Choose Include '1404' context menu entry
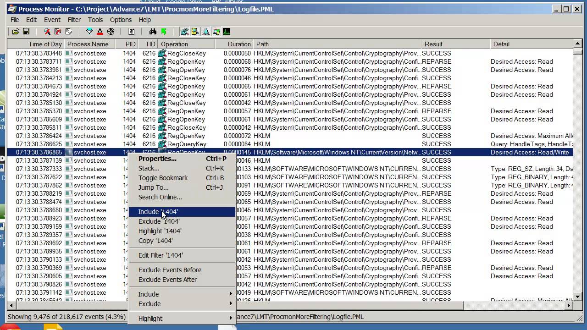Image resolution: width=587 pixels, height=330 pixels. (x=182, y=212)
